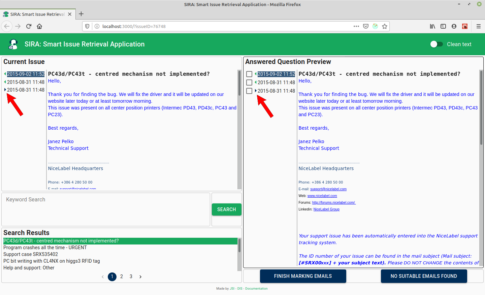Click the green Search button

click(226, 209)
